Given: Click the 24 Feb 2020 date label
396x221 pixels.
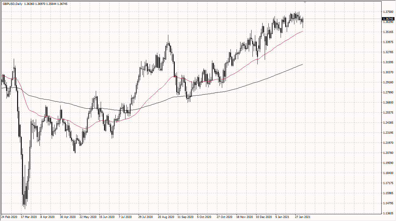Looking at the screenshot, I should pos(9,217).
